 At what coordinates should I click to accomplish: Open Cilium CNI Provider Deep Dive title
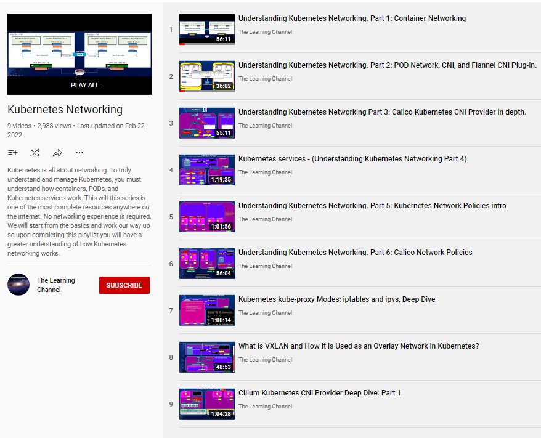coord(320,393)
